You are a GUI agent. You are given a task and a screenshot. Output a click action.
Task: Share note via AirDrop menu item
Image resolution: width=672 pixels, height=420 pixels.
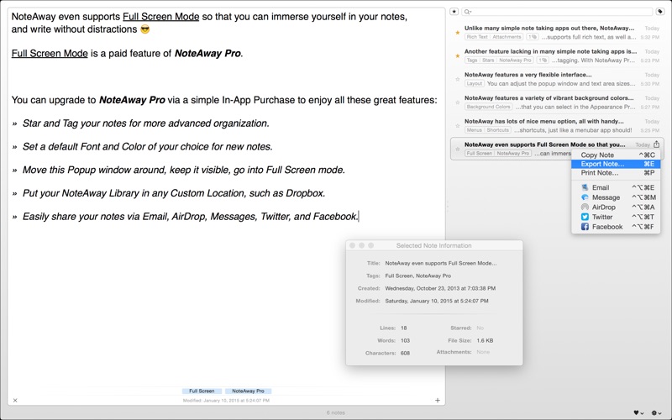click(x=616, y=207)
